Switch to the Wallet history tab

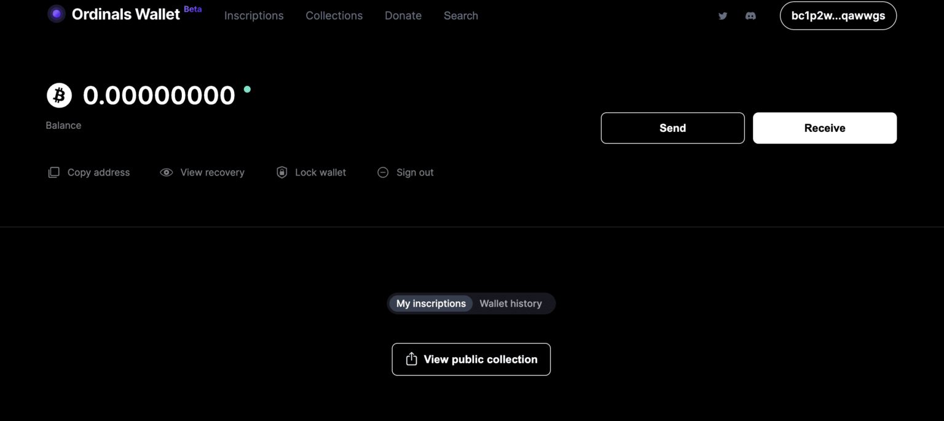coord(511,303)
